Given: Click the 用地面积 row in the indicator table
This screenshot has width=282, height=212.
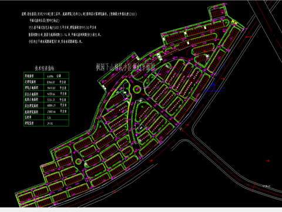Looking at the screenshot, I should point(46,75).
